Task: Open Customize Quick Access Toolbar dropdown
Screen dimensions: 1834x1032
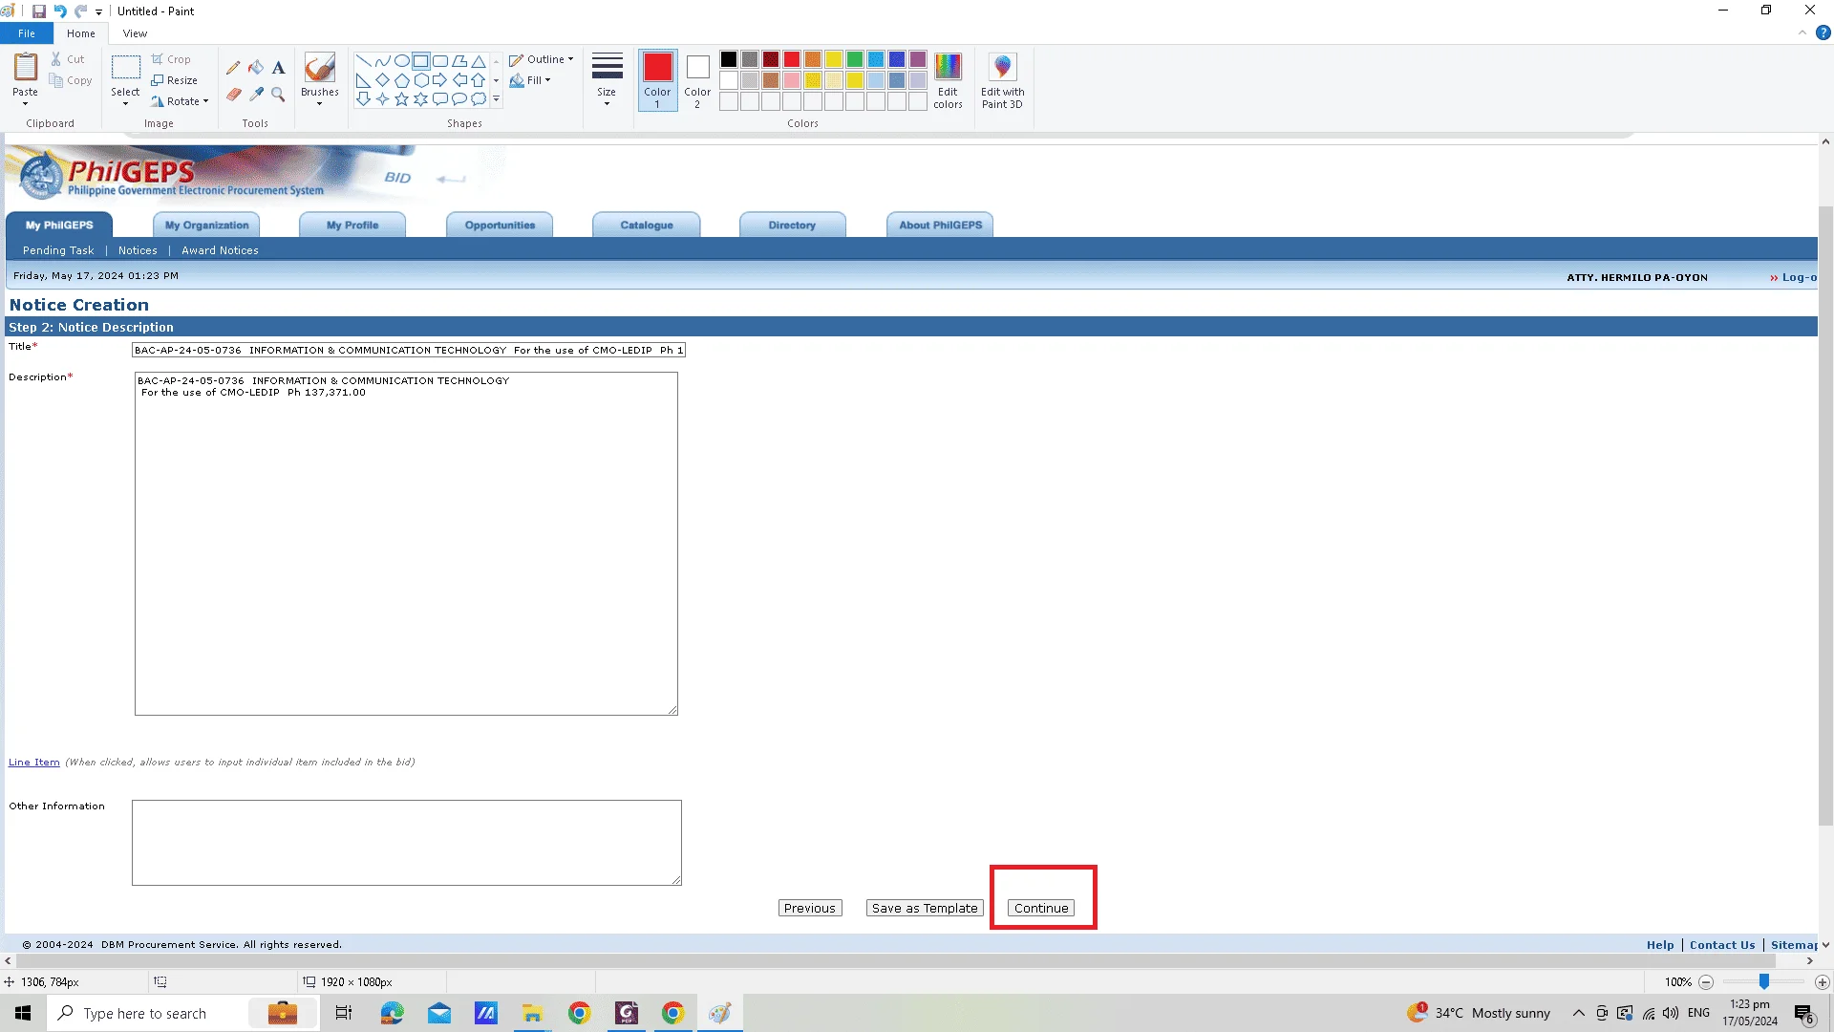Action: tap(99, 12)
